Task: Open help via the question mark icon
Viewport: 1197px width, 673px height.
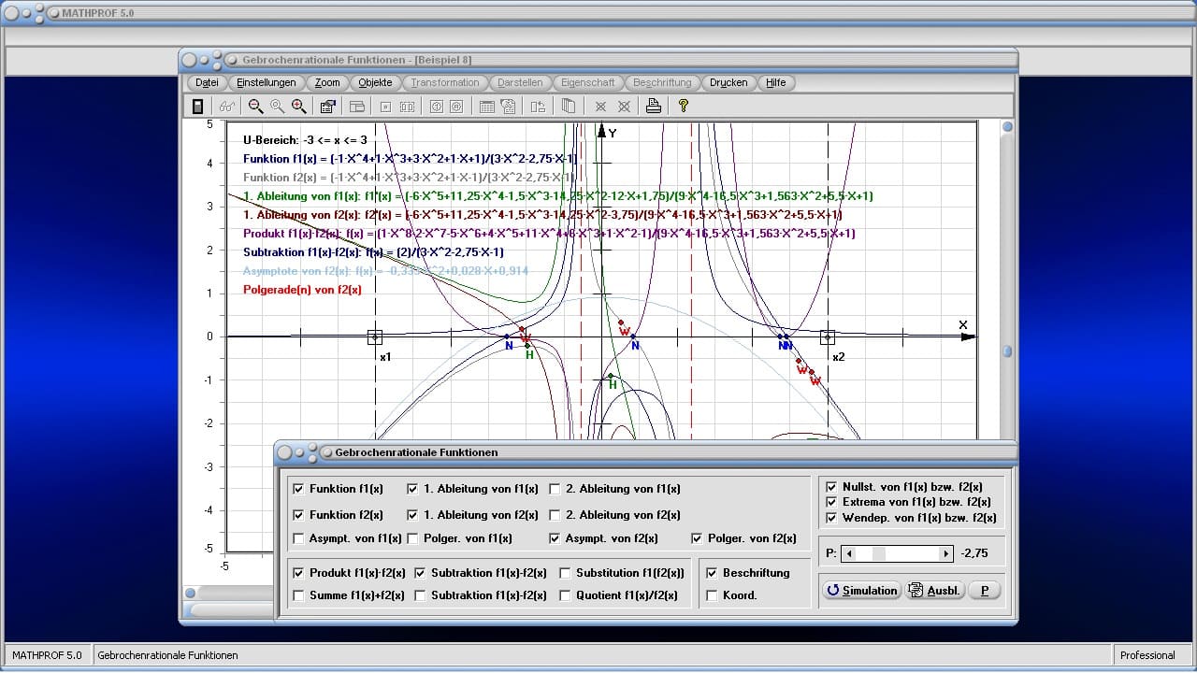Action: pyautogui.click(x=684, y=107)
